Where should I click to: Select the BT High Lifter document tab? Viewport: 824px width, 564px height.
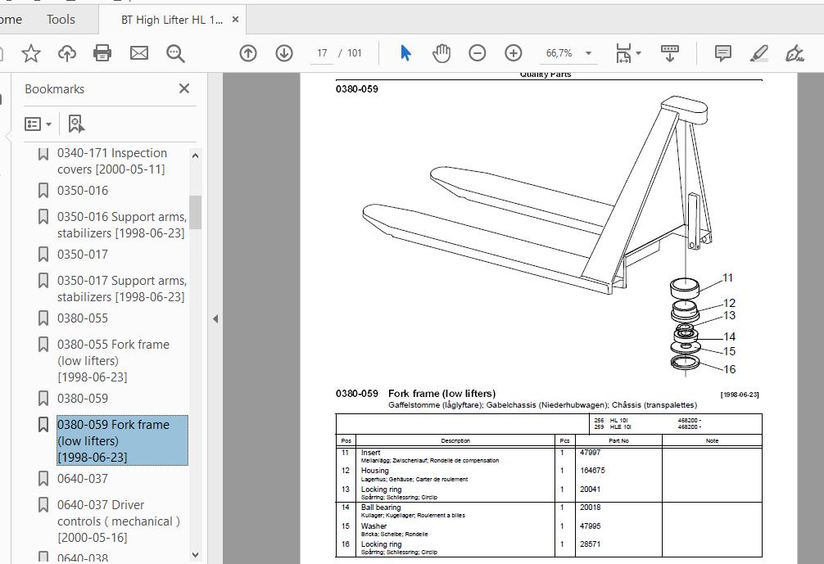(x=172, y=20)
